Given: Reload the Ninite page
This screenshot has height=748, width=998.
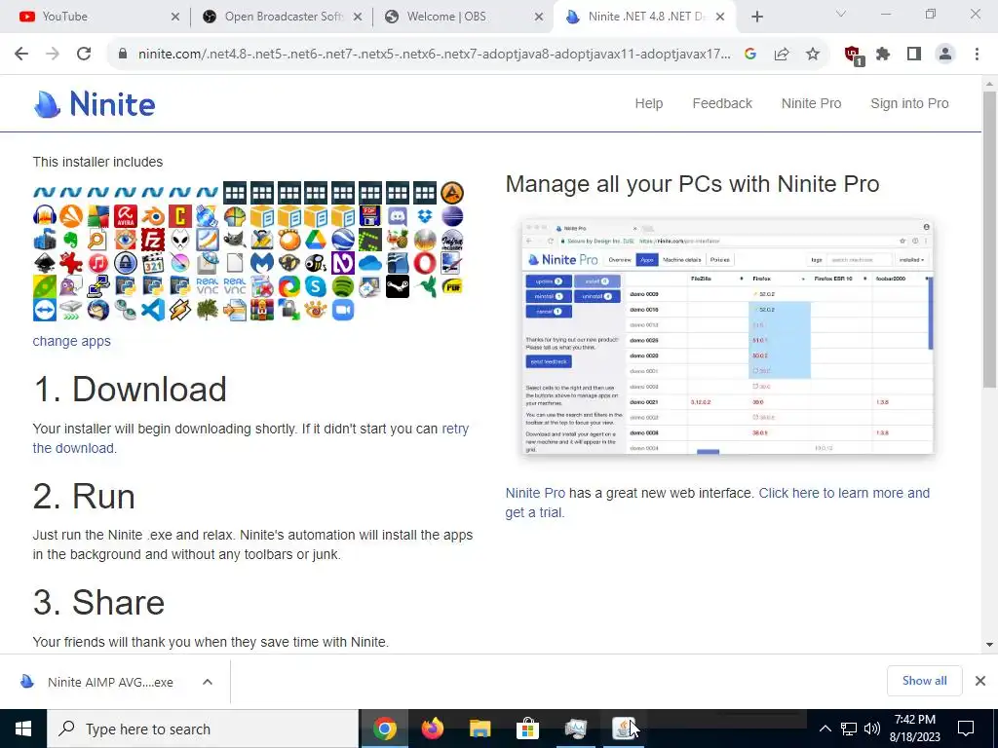Looking at the screenshot, I should coord(84,54).
